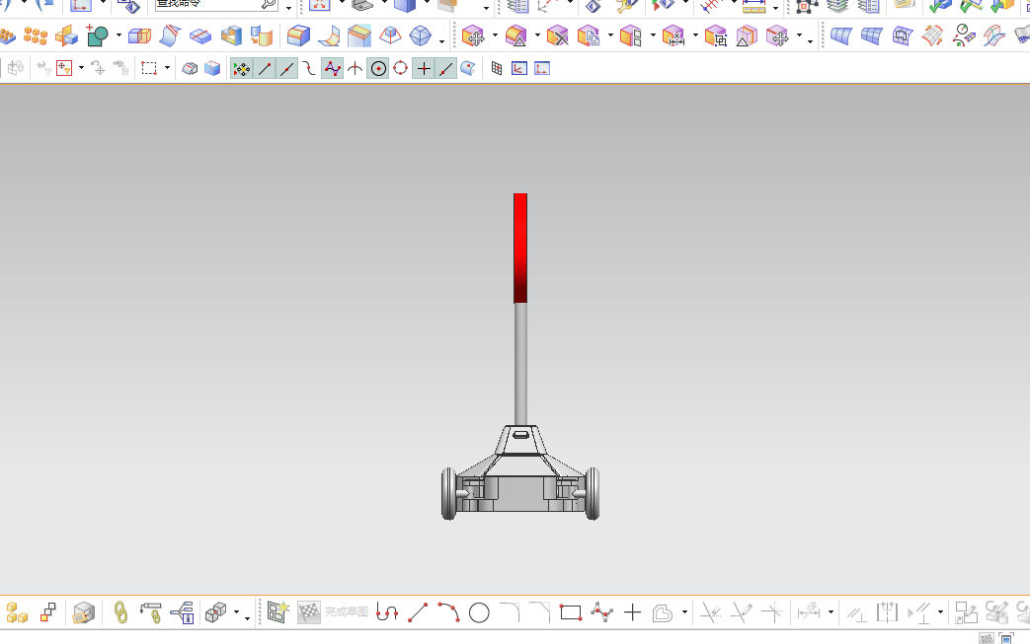Click the mirror feature icon with orange plane

click(66, 36)
